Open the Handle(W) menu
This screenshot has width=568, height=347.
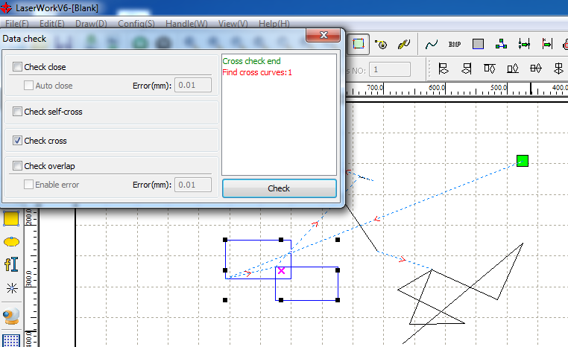pos(186,24)
